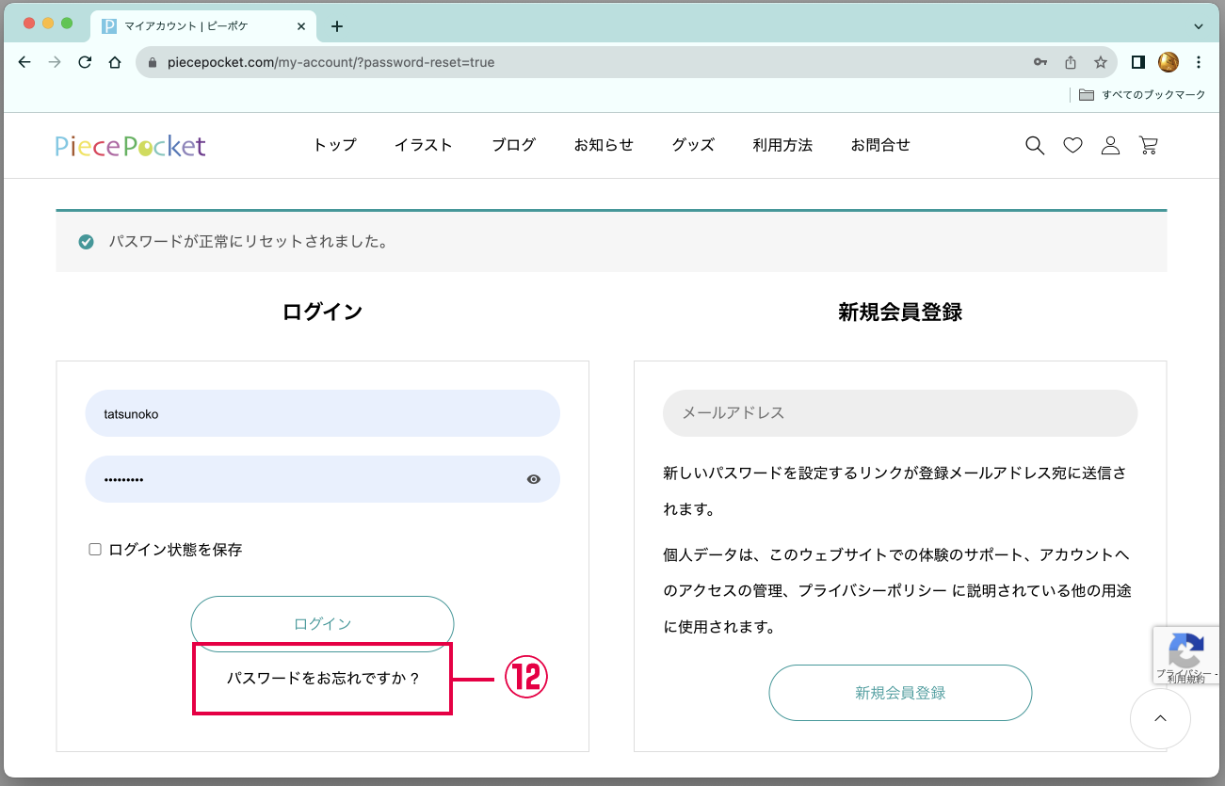1225x786 pixels.
Task: Check the ログイン状態を保存 checkbox
Action: click(x=95, y=550)
